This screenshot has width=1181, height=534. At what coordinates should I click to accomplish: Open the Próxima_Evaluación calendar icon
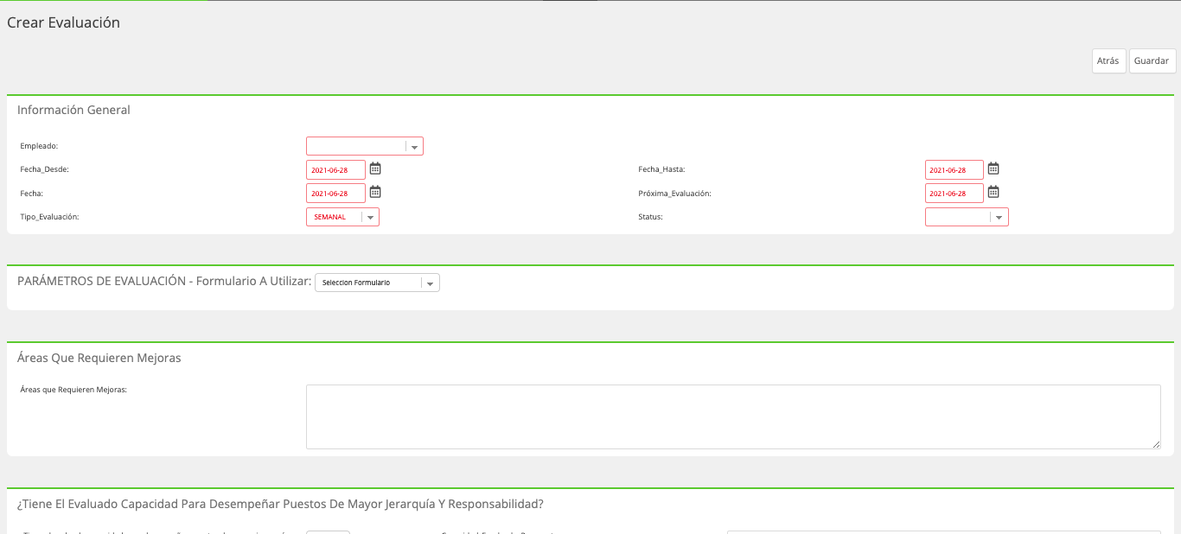(x=993, y=192)
